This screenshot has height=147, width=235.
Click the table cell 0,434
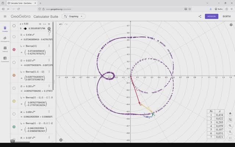220,115
